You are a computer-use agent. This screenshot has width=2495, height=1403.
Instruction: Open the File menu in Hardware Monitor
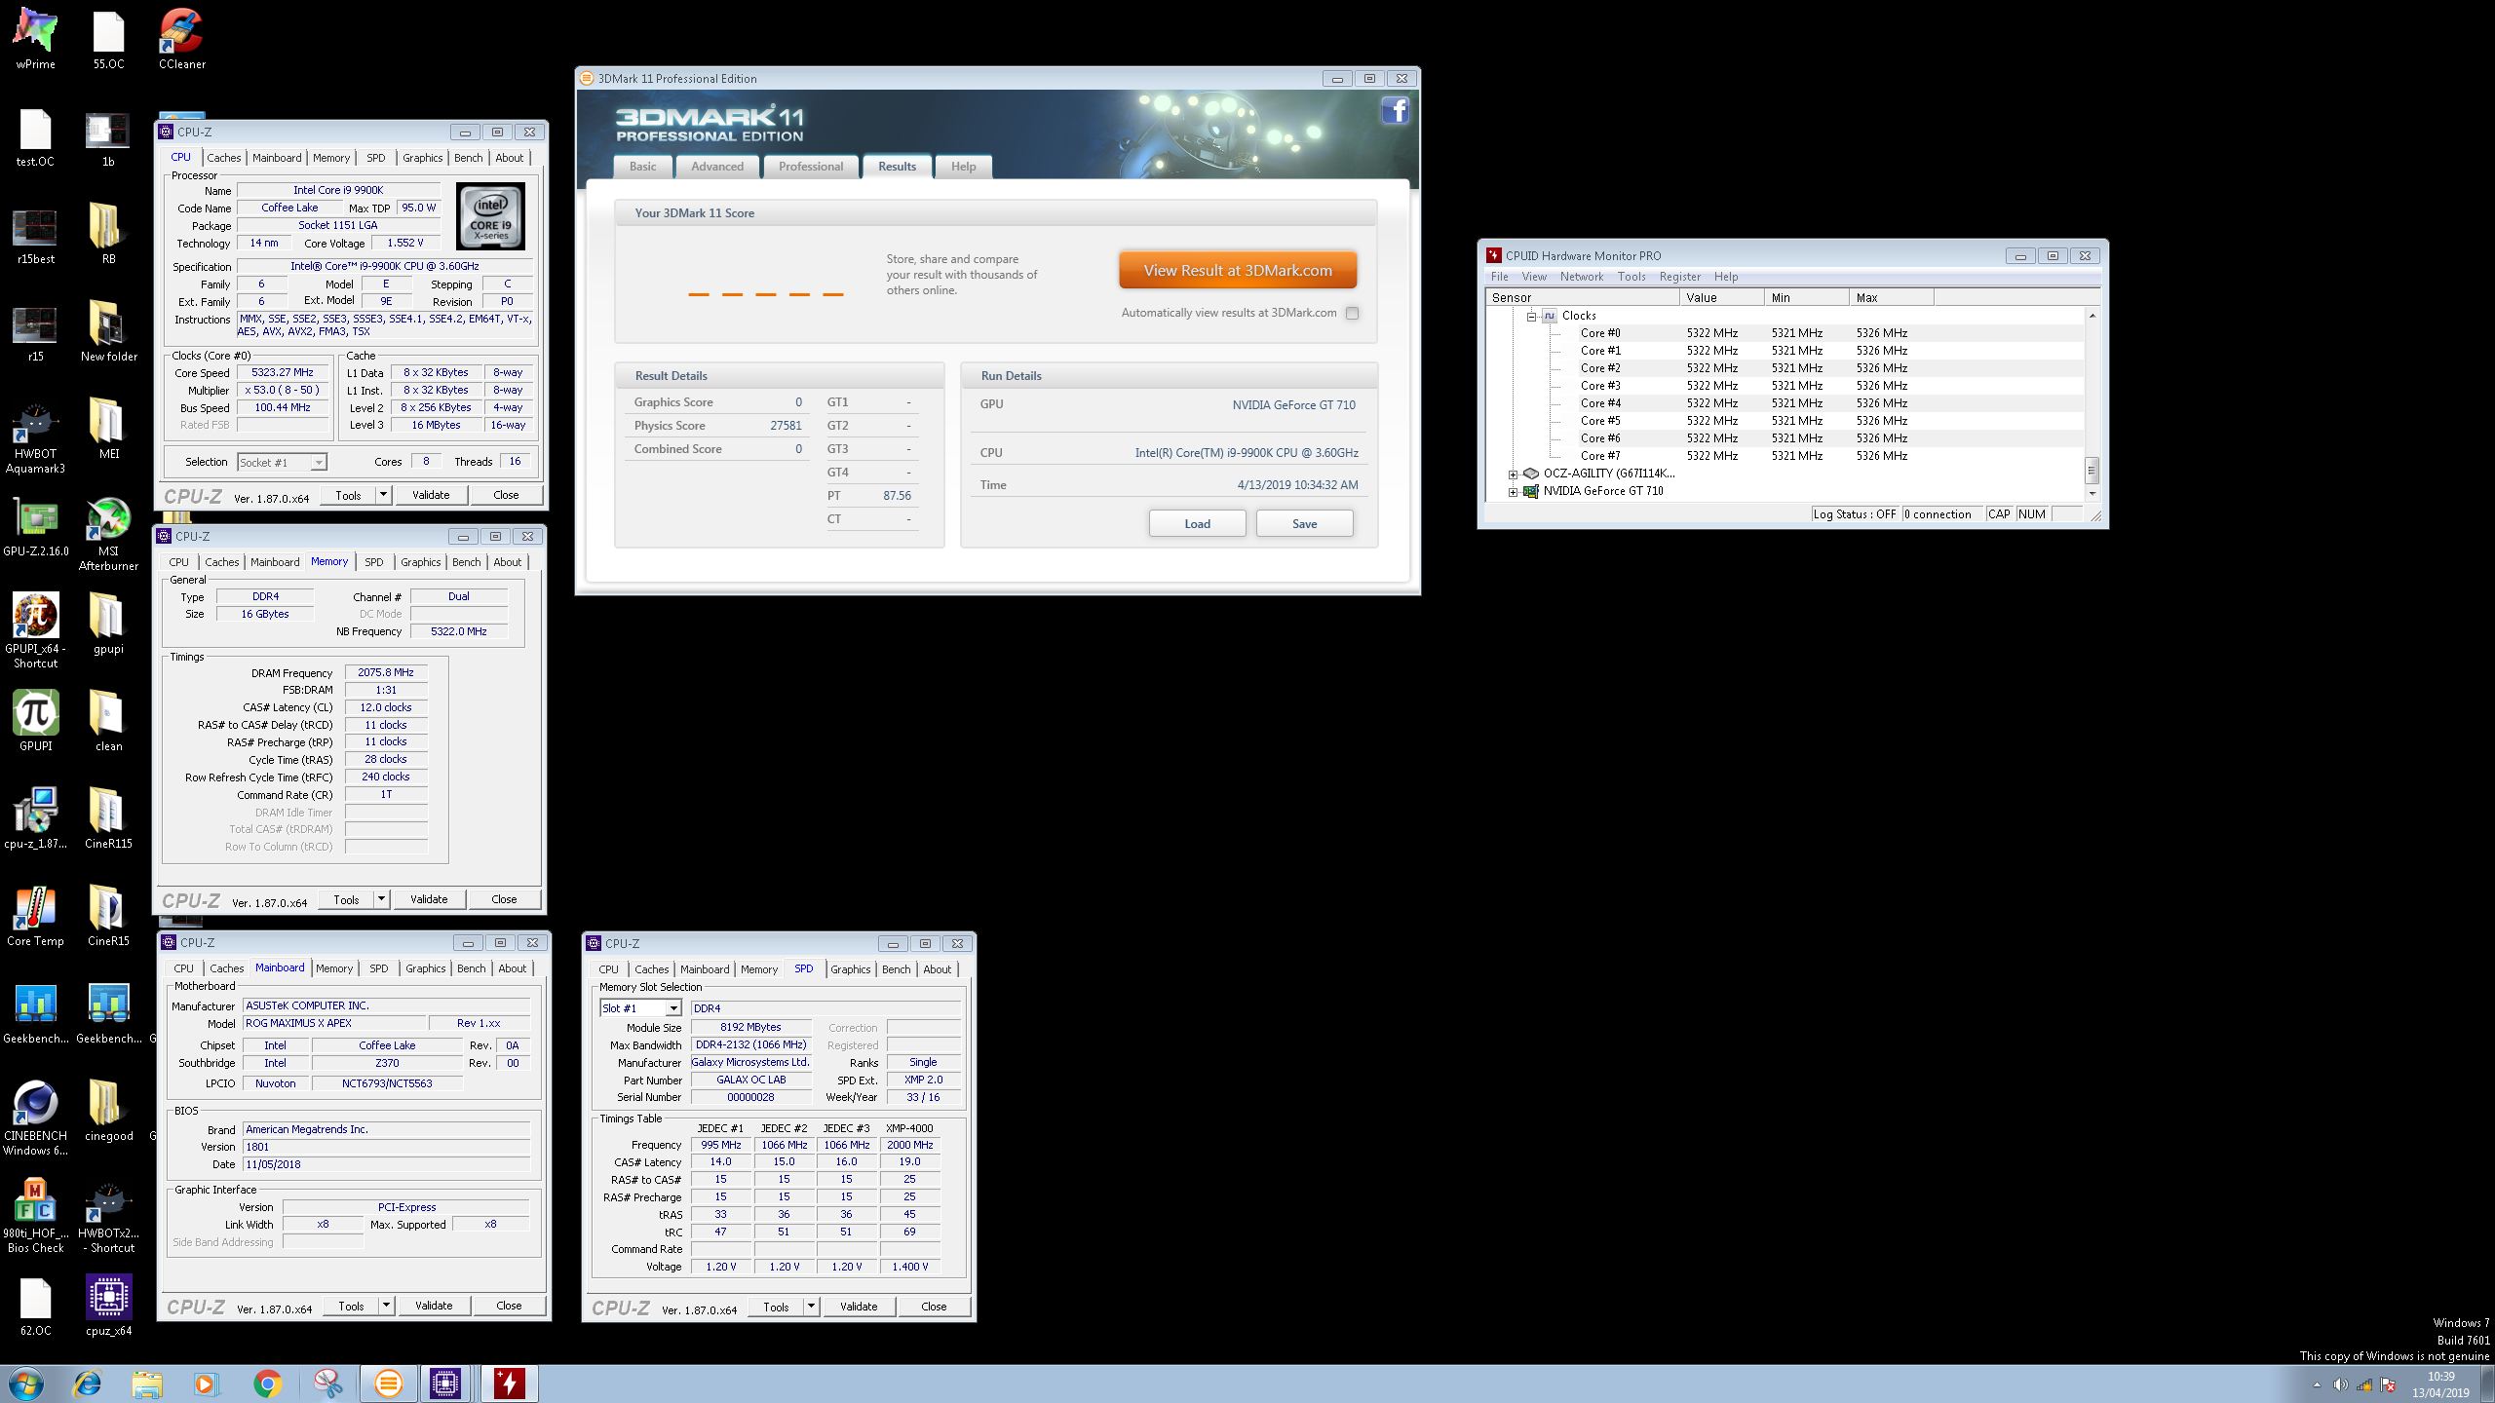(x=1499, y=277)
